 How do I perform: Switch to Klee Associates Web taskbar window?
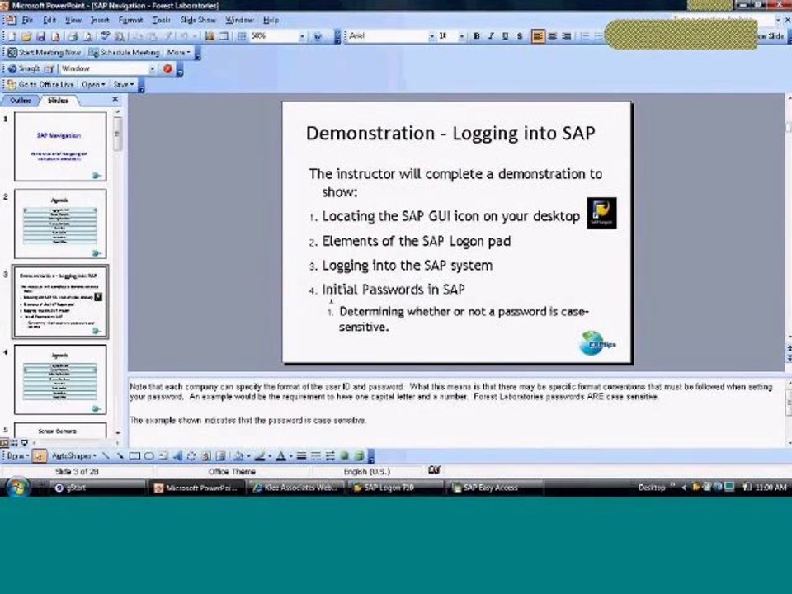(x=297, y=488)
